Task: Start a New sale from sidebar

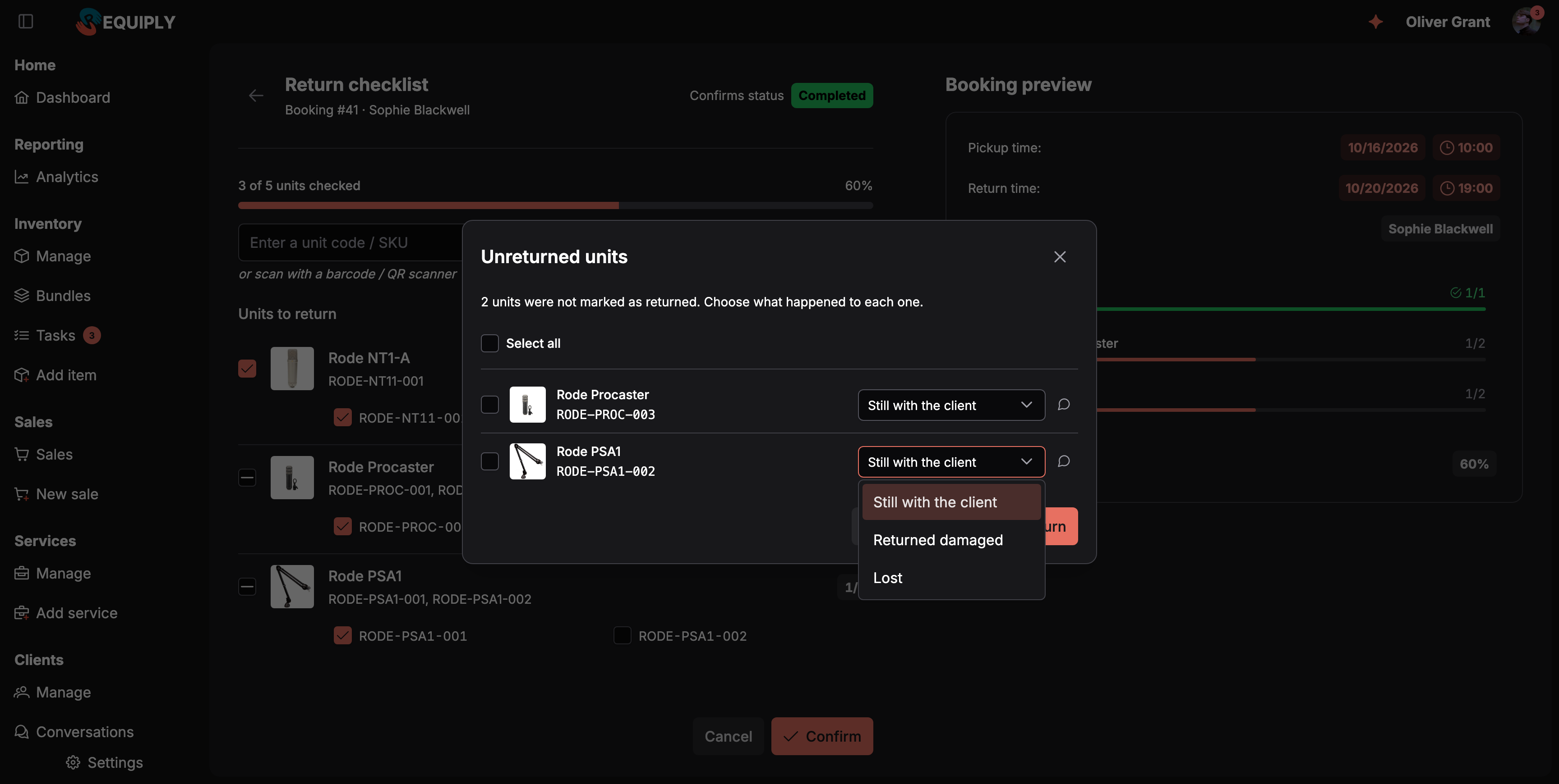Action: (x=56, y=494)
